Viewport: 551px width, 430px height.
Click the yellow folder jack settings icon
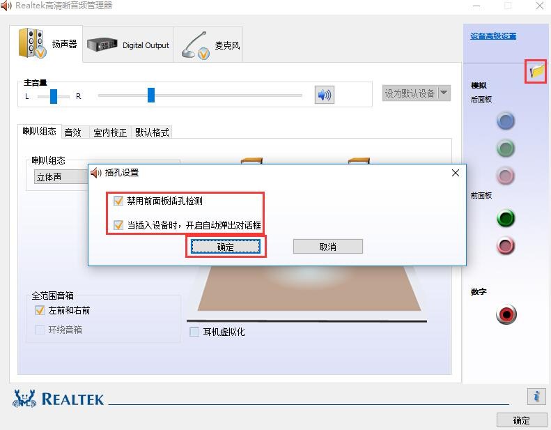[x=536, y=71]
